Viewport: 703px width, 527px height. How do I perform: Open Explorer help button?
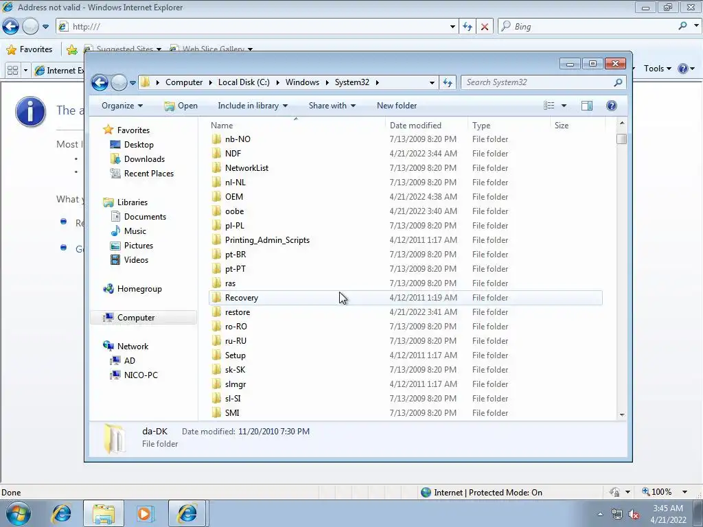pos(611,106)
